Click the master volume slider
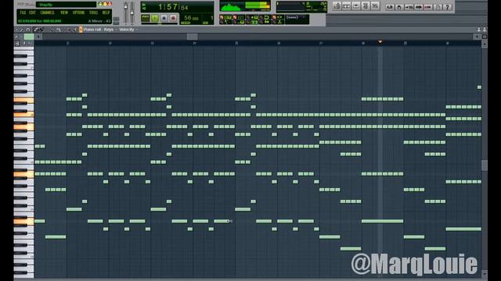Screen dimensions: 501x281 tap(125, 12)
